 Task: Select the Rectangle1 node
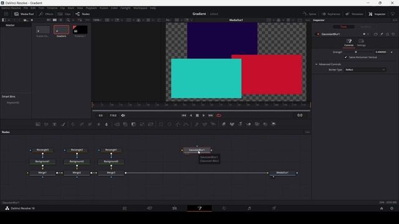click(111, 150)
